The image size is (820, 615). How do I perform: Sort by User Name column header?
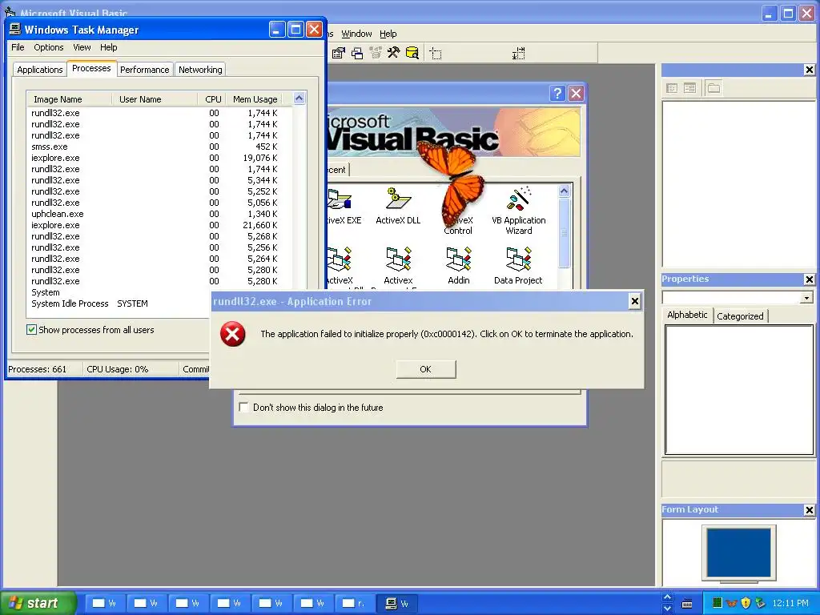(155, 98)
